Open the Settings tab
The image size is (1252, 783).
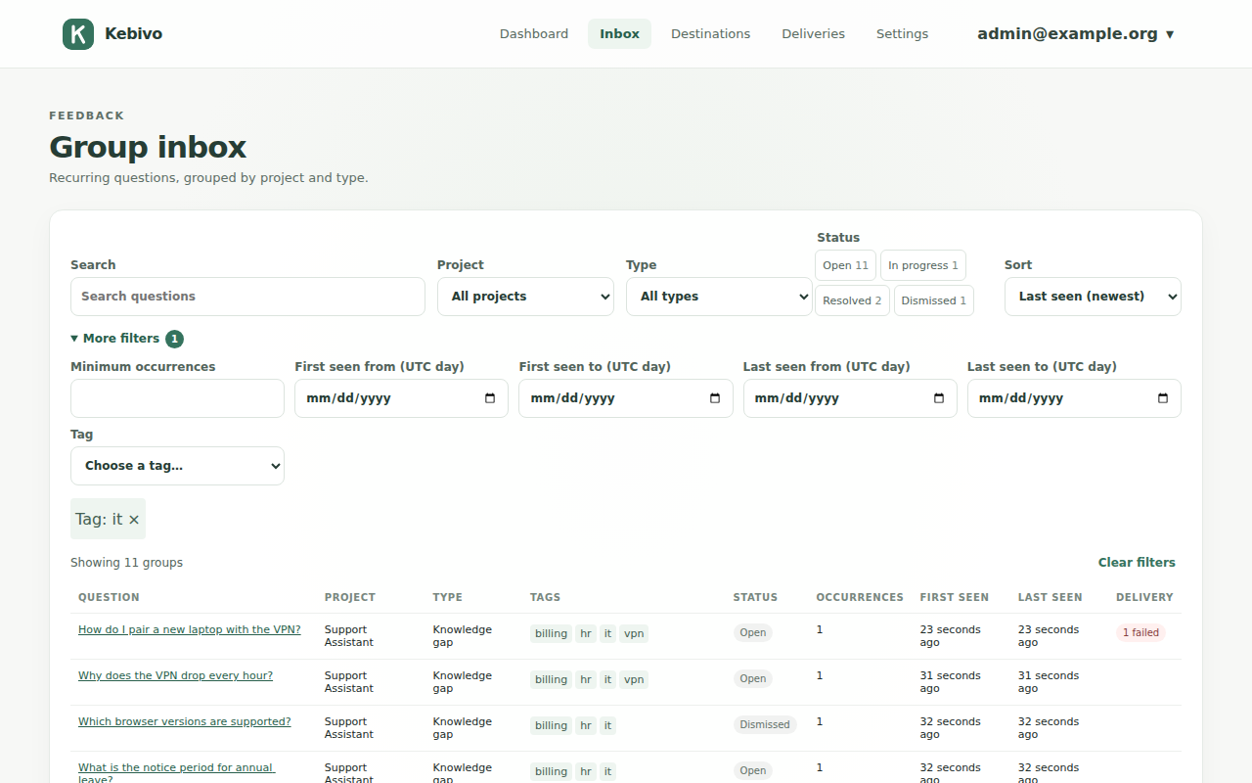pyautogui.click(x=902, y=34)
